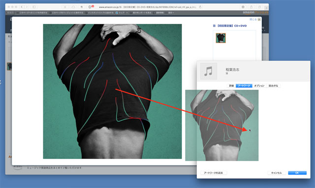Click the music note placeholder icon

tap(209, 71)
